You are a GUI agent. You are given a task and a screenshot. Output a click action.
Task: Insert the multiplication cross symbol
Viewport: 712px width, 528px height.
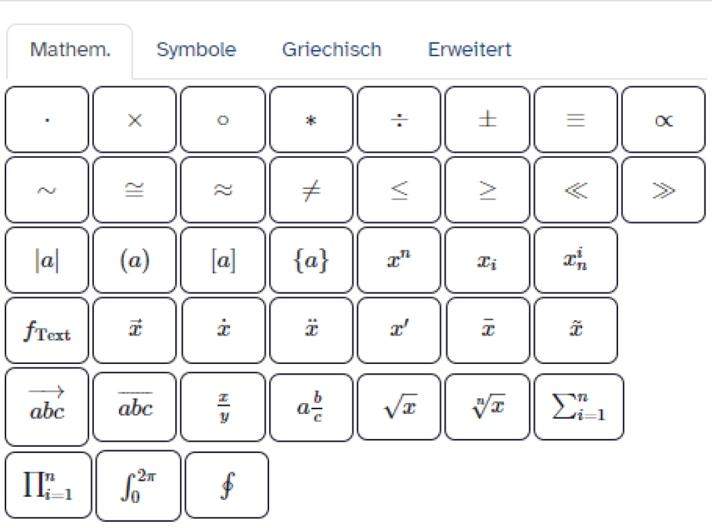[133, 119]
